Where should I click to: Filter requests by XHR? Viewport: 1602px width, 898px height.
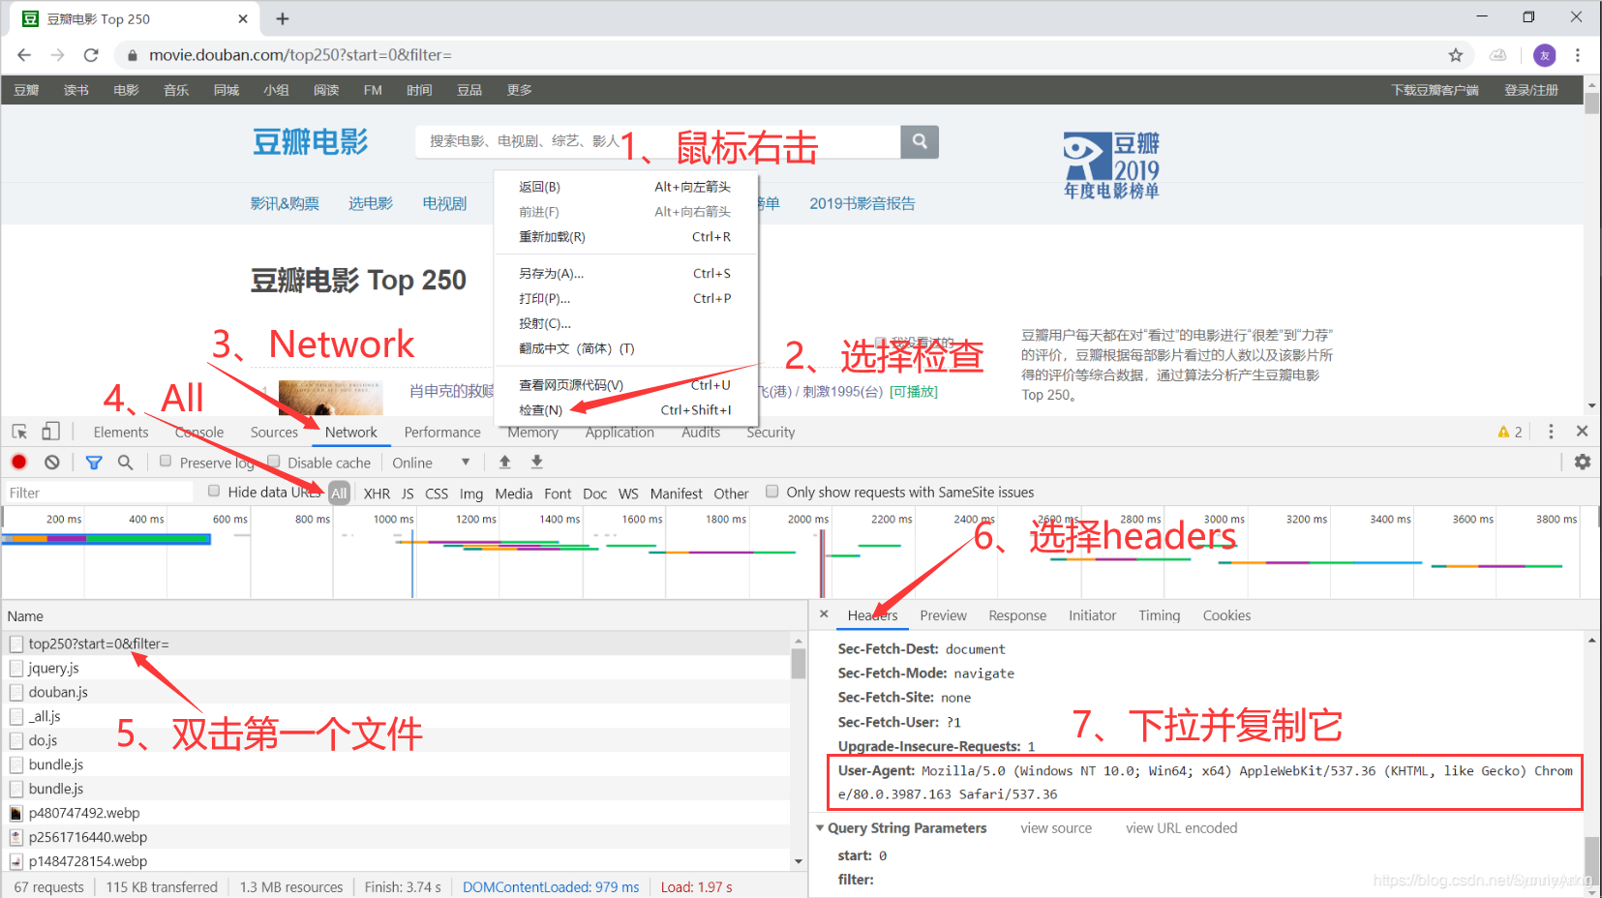pos(377,494)
